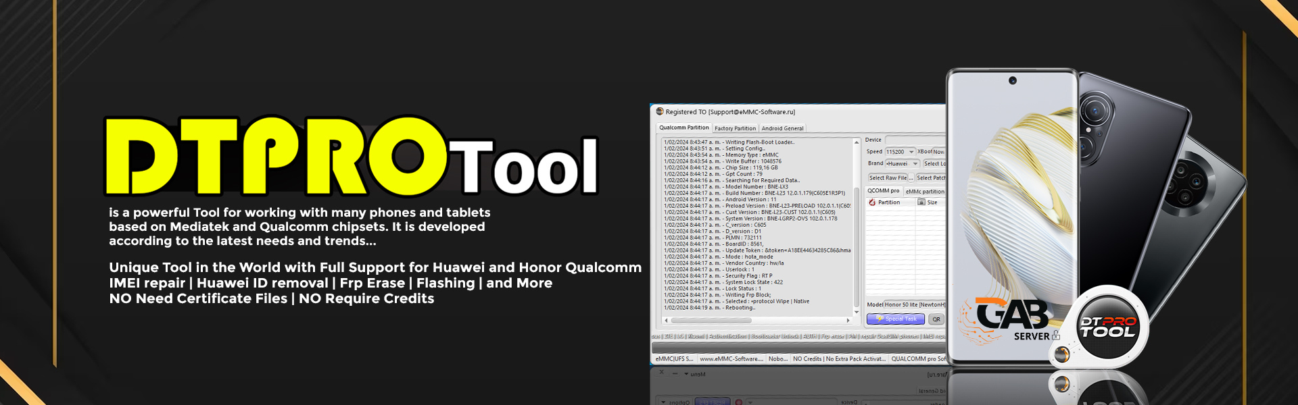This screenshot has height=405, width=1298.
Task: Click the DT PRO TOOL round logo
Action: (x=1108, y=327)
